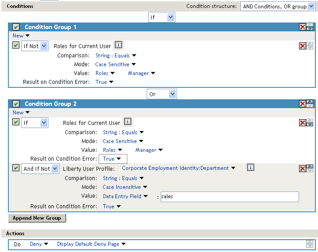Open the Deny action menu
Viewport: 318px width, 252px height.
tap(39, 244)
